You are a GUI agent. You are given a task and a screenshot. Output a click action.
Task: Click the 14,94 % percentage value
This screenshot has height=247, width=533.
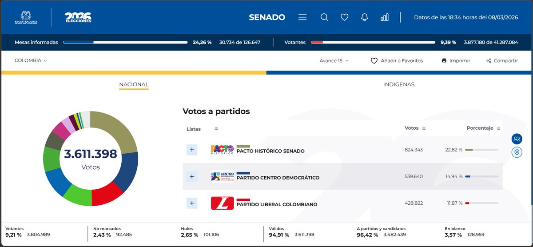pyautogui.click(x=454, y=176)
